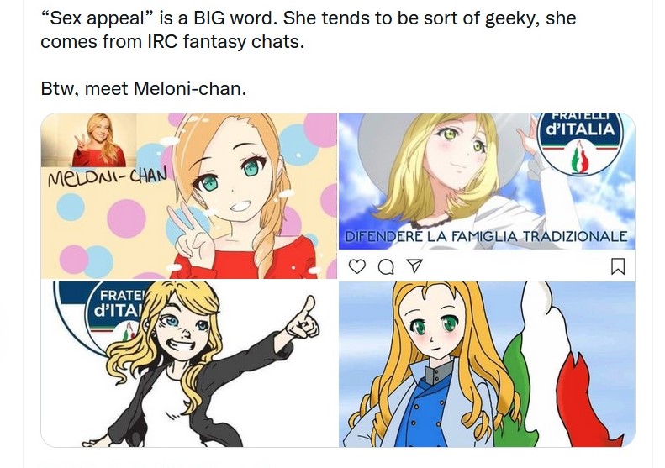Open the anime girl with grey hat image
This screenshot has width=665, height=468.
point(487,181)
